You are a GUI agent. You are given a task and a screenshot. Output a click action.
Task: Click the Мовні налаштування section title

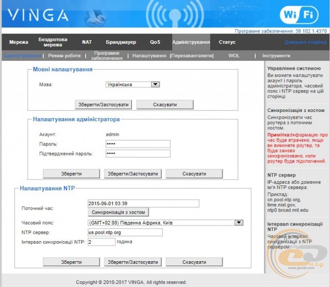pos(62,69)
